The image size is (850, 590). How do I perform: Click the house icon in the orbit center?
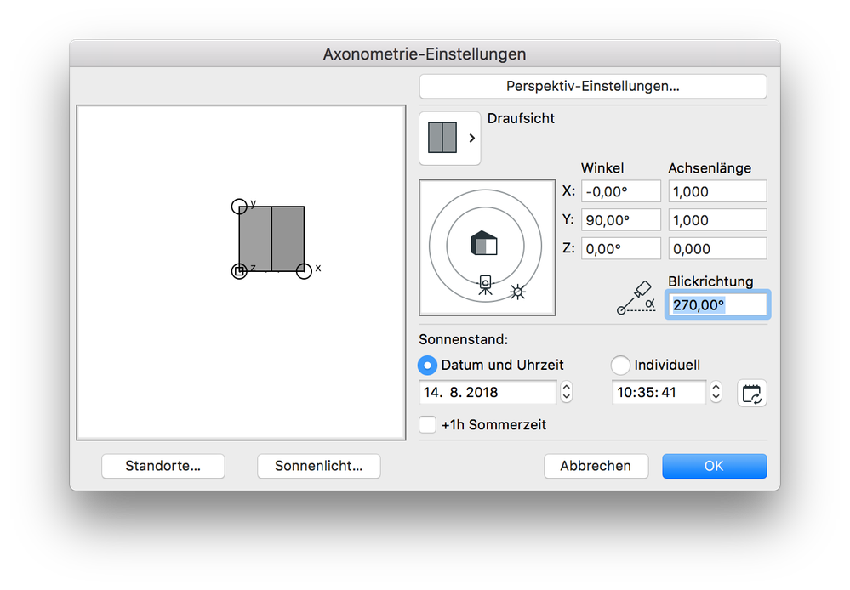(484, 243)
